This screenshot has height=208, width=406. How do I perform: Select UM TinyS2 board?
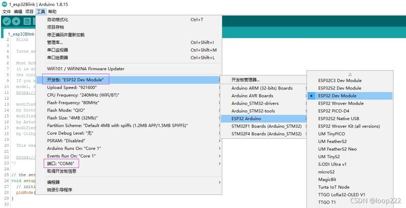point(350,157)
